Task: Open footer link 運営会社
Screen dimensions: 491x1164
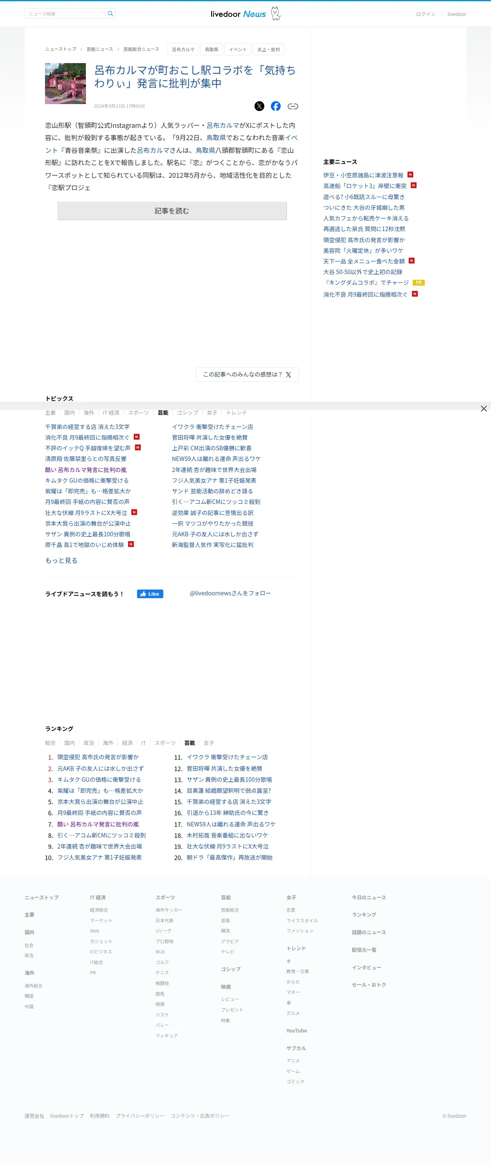Action: click(34, 1116)
